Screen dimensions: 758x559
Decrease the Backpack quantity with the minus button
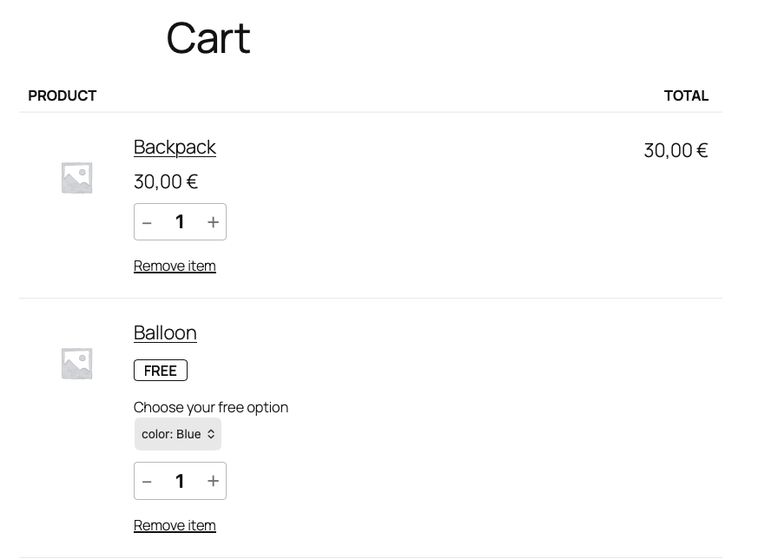147,221
